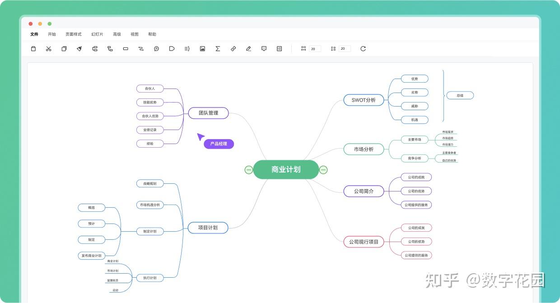Click the Insert Picture icon
560x303 pixels.
click(202, 48)
